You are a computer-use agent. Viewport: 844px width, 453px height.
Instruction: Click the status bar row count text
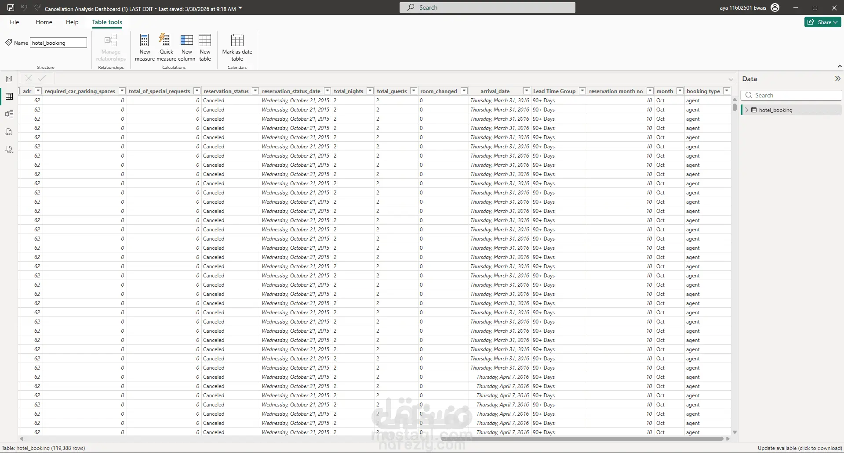(x=44, y=448)
